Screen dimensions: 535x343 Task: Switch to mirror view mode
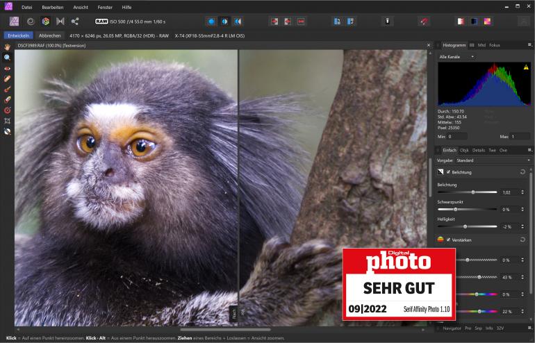(238, 22)
